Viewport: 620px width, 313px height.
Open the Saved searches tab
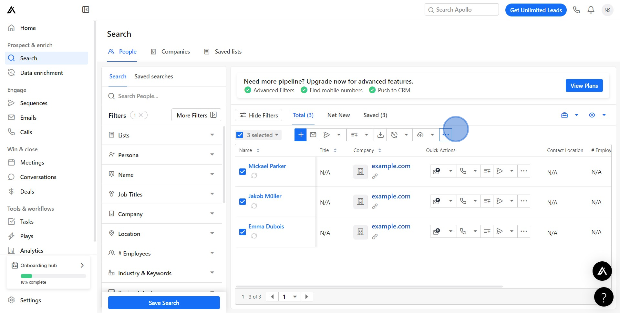click(154, 76)
